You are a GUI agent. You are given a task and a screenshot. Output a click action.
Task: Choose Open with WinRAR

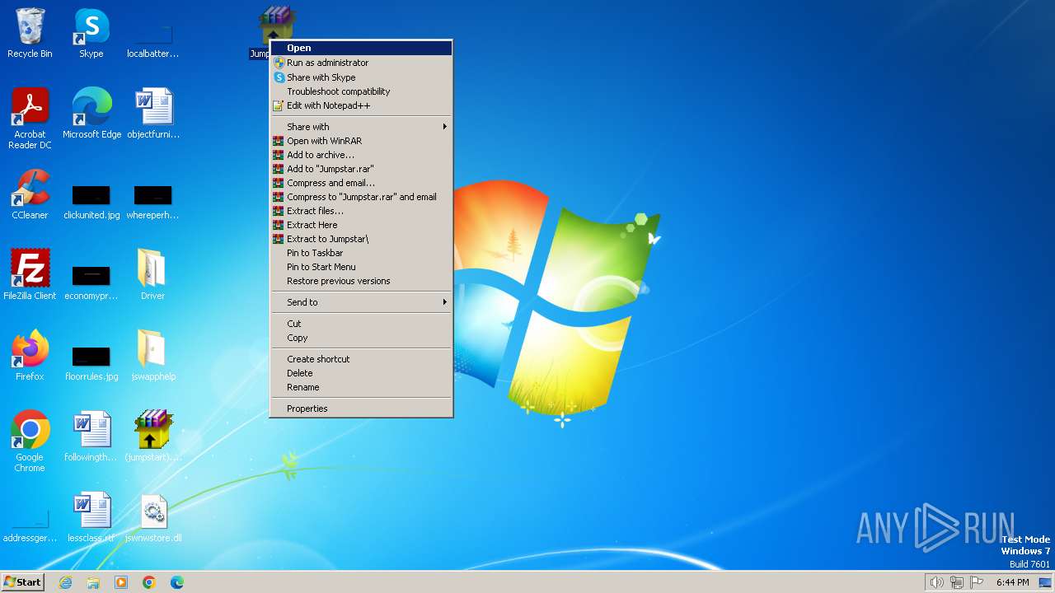(x=362, y=141)
